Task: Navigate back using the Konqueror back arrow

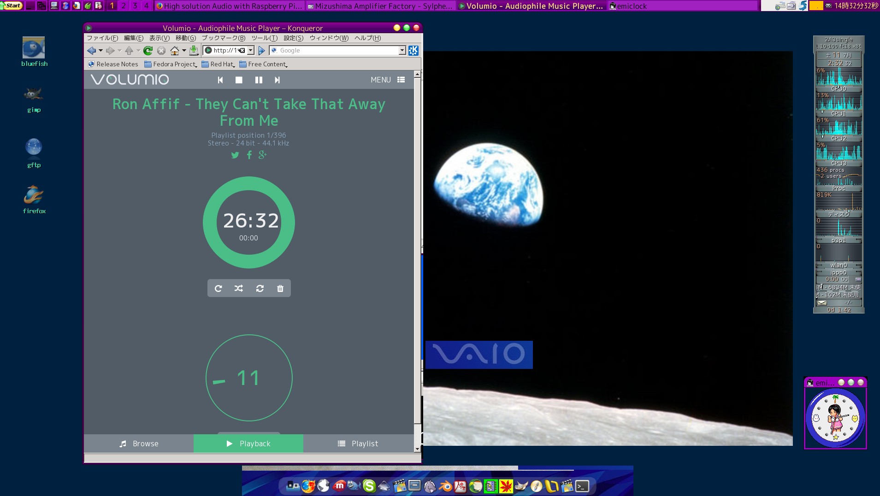Action: [92, 51]
